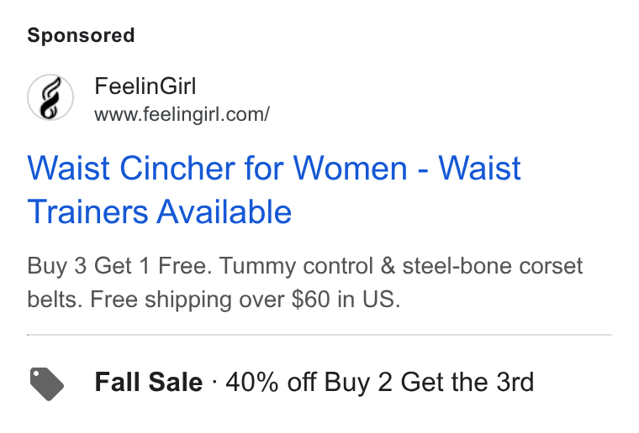Screen dimensions: 639x433
Task: Open the Waist Cincher for Women headline link
Action: coord(274,190)
